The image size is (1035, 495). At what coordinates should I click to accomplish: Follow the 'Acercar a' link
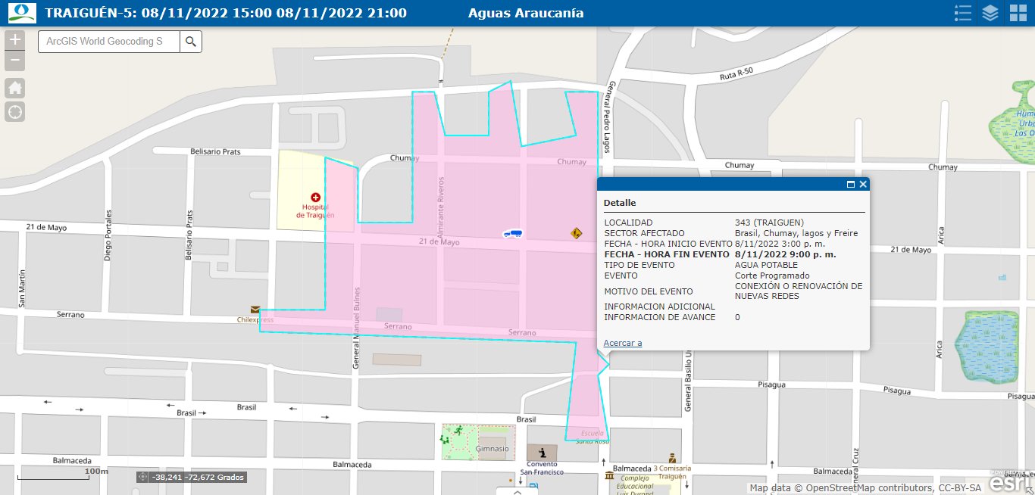tap(622, 343)
